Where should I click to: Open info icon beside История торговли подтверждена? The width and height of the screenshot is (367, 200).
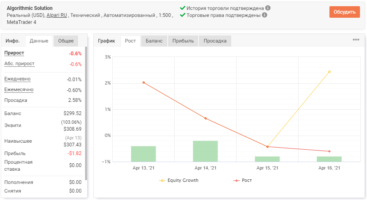point(268,8)
